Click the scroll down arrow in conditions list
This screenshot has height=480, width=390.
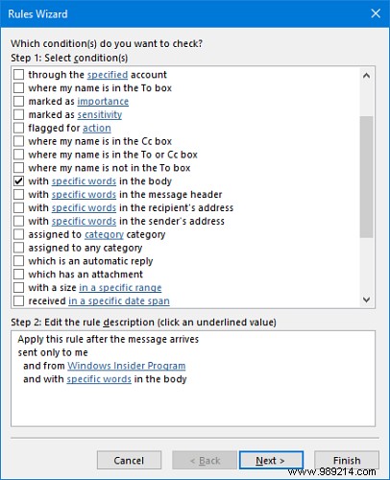[366, 300]
